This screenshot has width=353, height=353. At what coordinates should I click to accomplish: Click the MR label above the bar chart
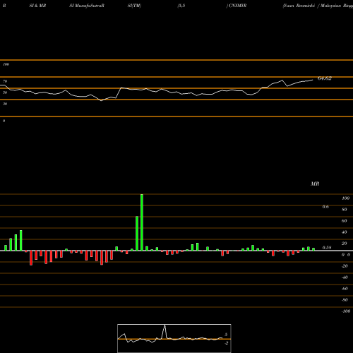(315, 184)
